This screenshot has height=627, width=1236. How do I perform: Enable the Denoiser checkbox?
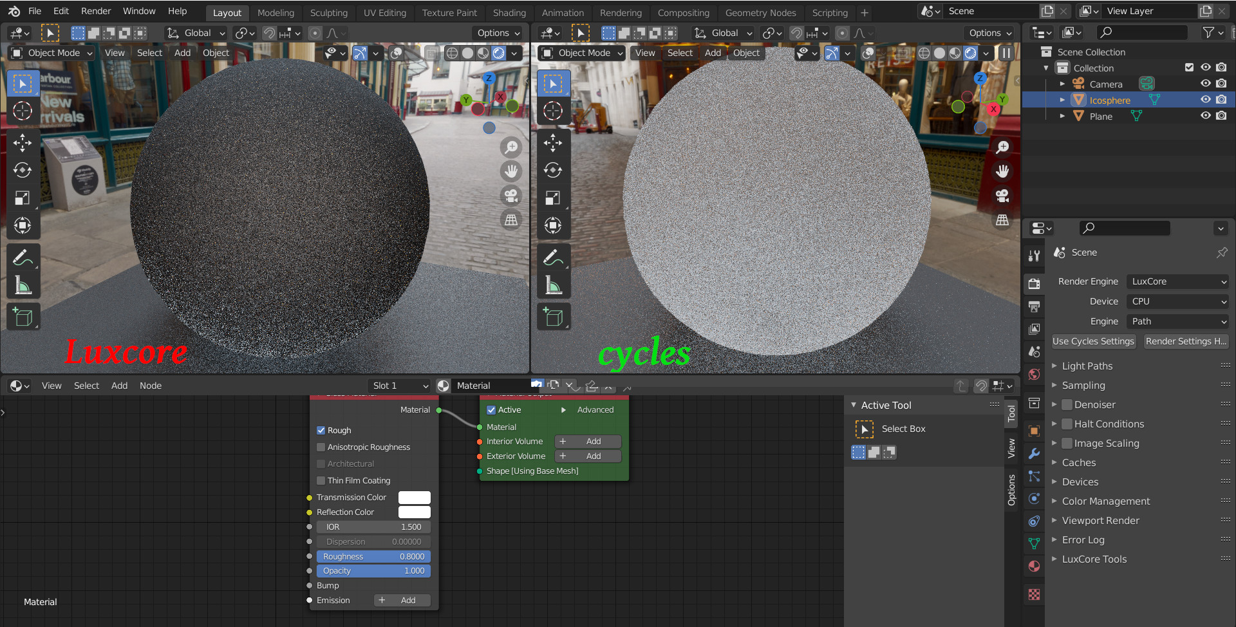pyautogui.click(x=1067, y=405)
